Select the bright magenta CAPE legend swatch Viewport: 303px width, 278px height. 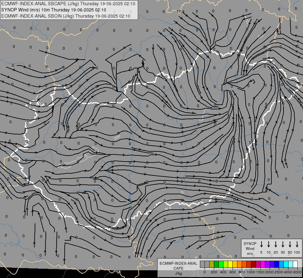(x=263, y=264)
